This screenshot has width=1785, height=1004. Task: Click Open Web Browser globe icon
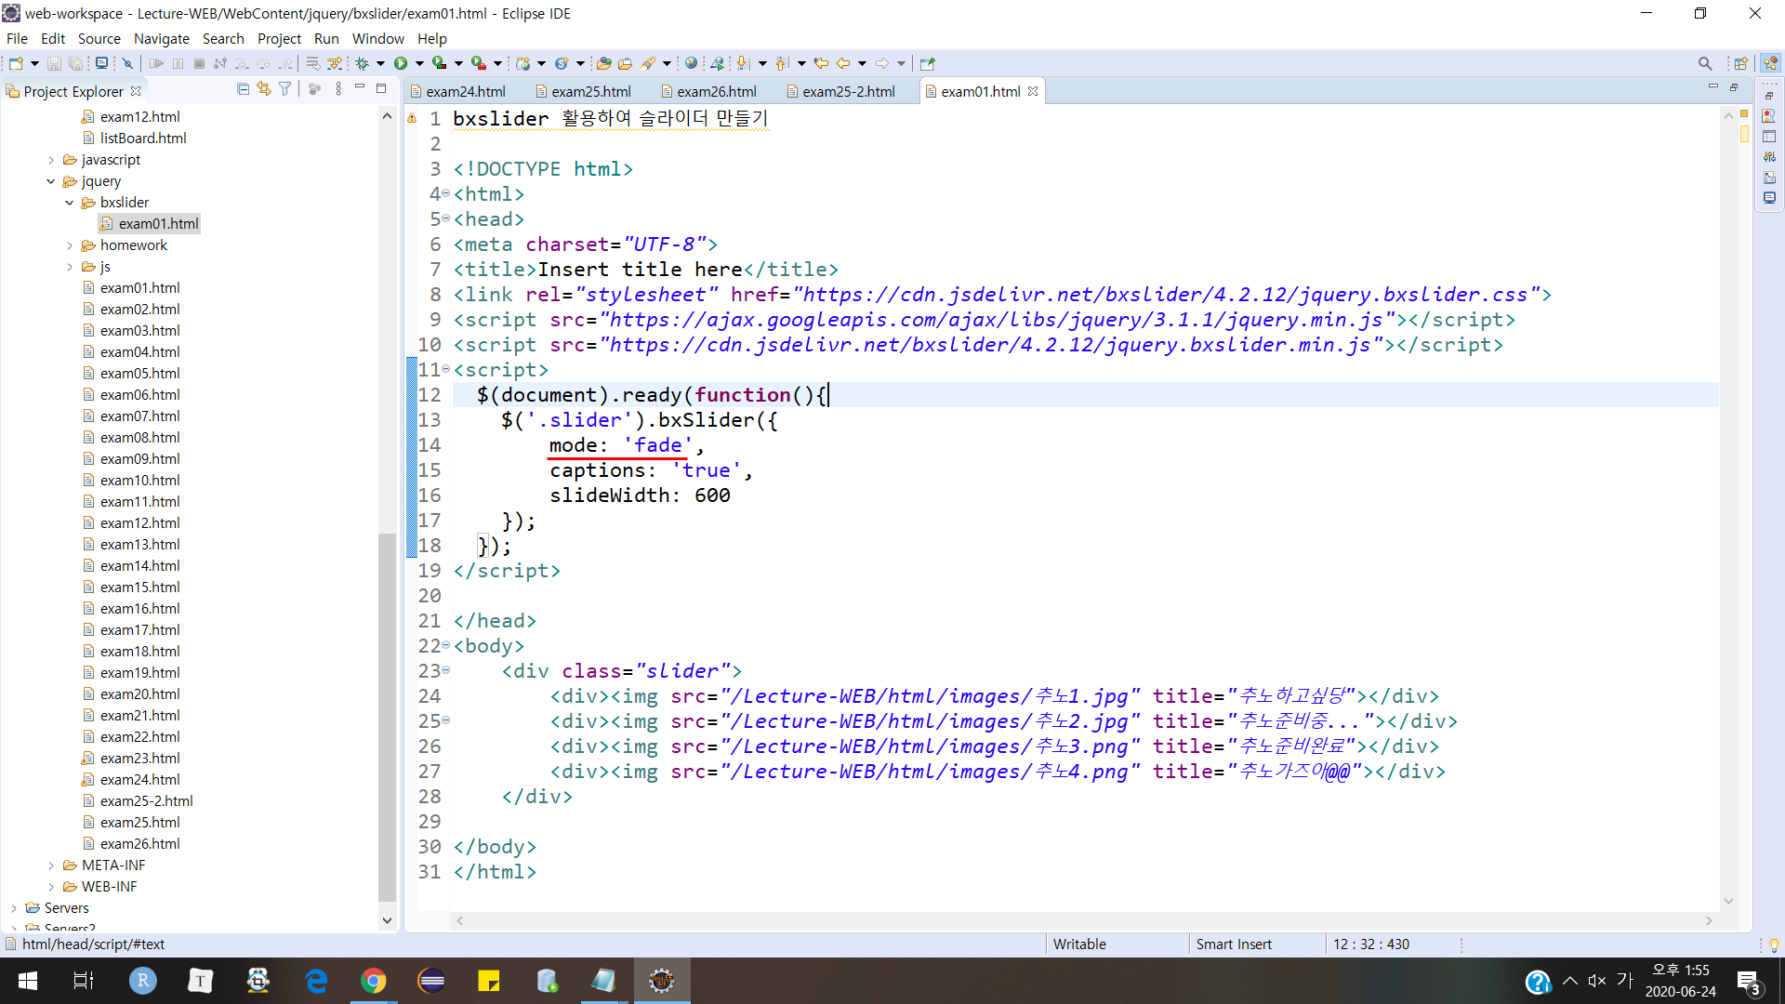691,63
